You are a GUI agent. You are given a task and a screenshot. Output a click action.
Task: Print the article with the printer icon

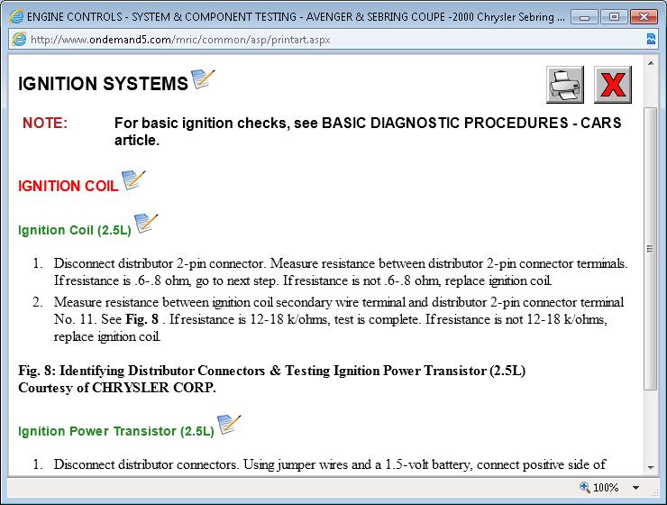(x=565, y=85)
